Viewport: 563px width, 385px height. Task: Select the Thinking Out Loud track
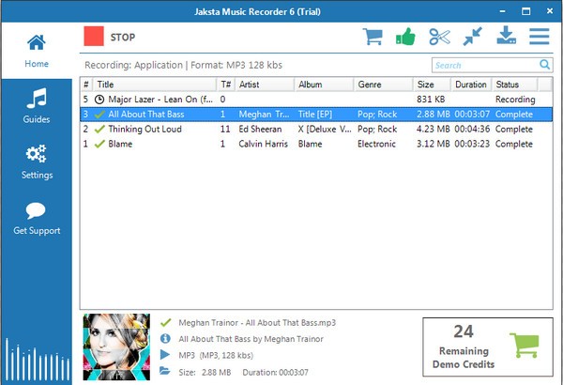pyautogui.click(x=316, y=129)
